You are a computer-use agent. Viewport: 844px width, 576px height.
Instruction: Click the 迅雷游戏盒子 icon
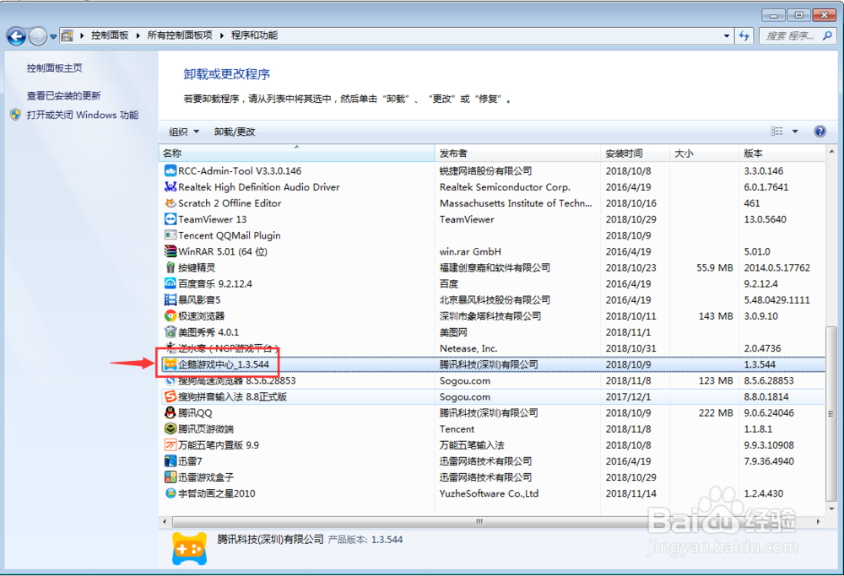pos(170,477)
